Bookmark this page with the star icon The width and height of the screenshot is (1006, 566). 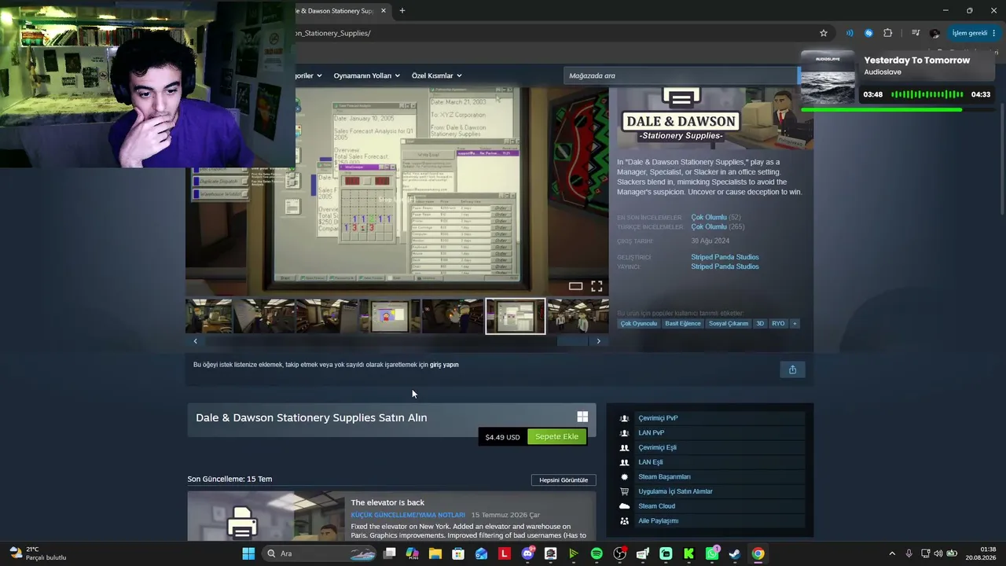[x=824, y=33]
